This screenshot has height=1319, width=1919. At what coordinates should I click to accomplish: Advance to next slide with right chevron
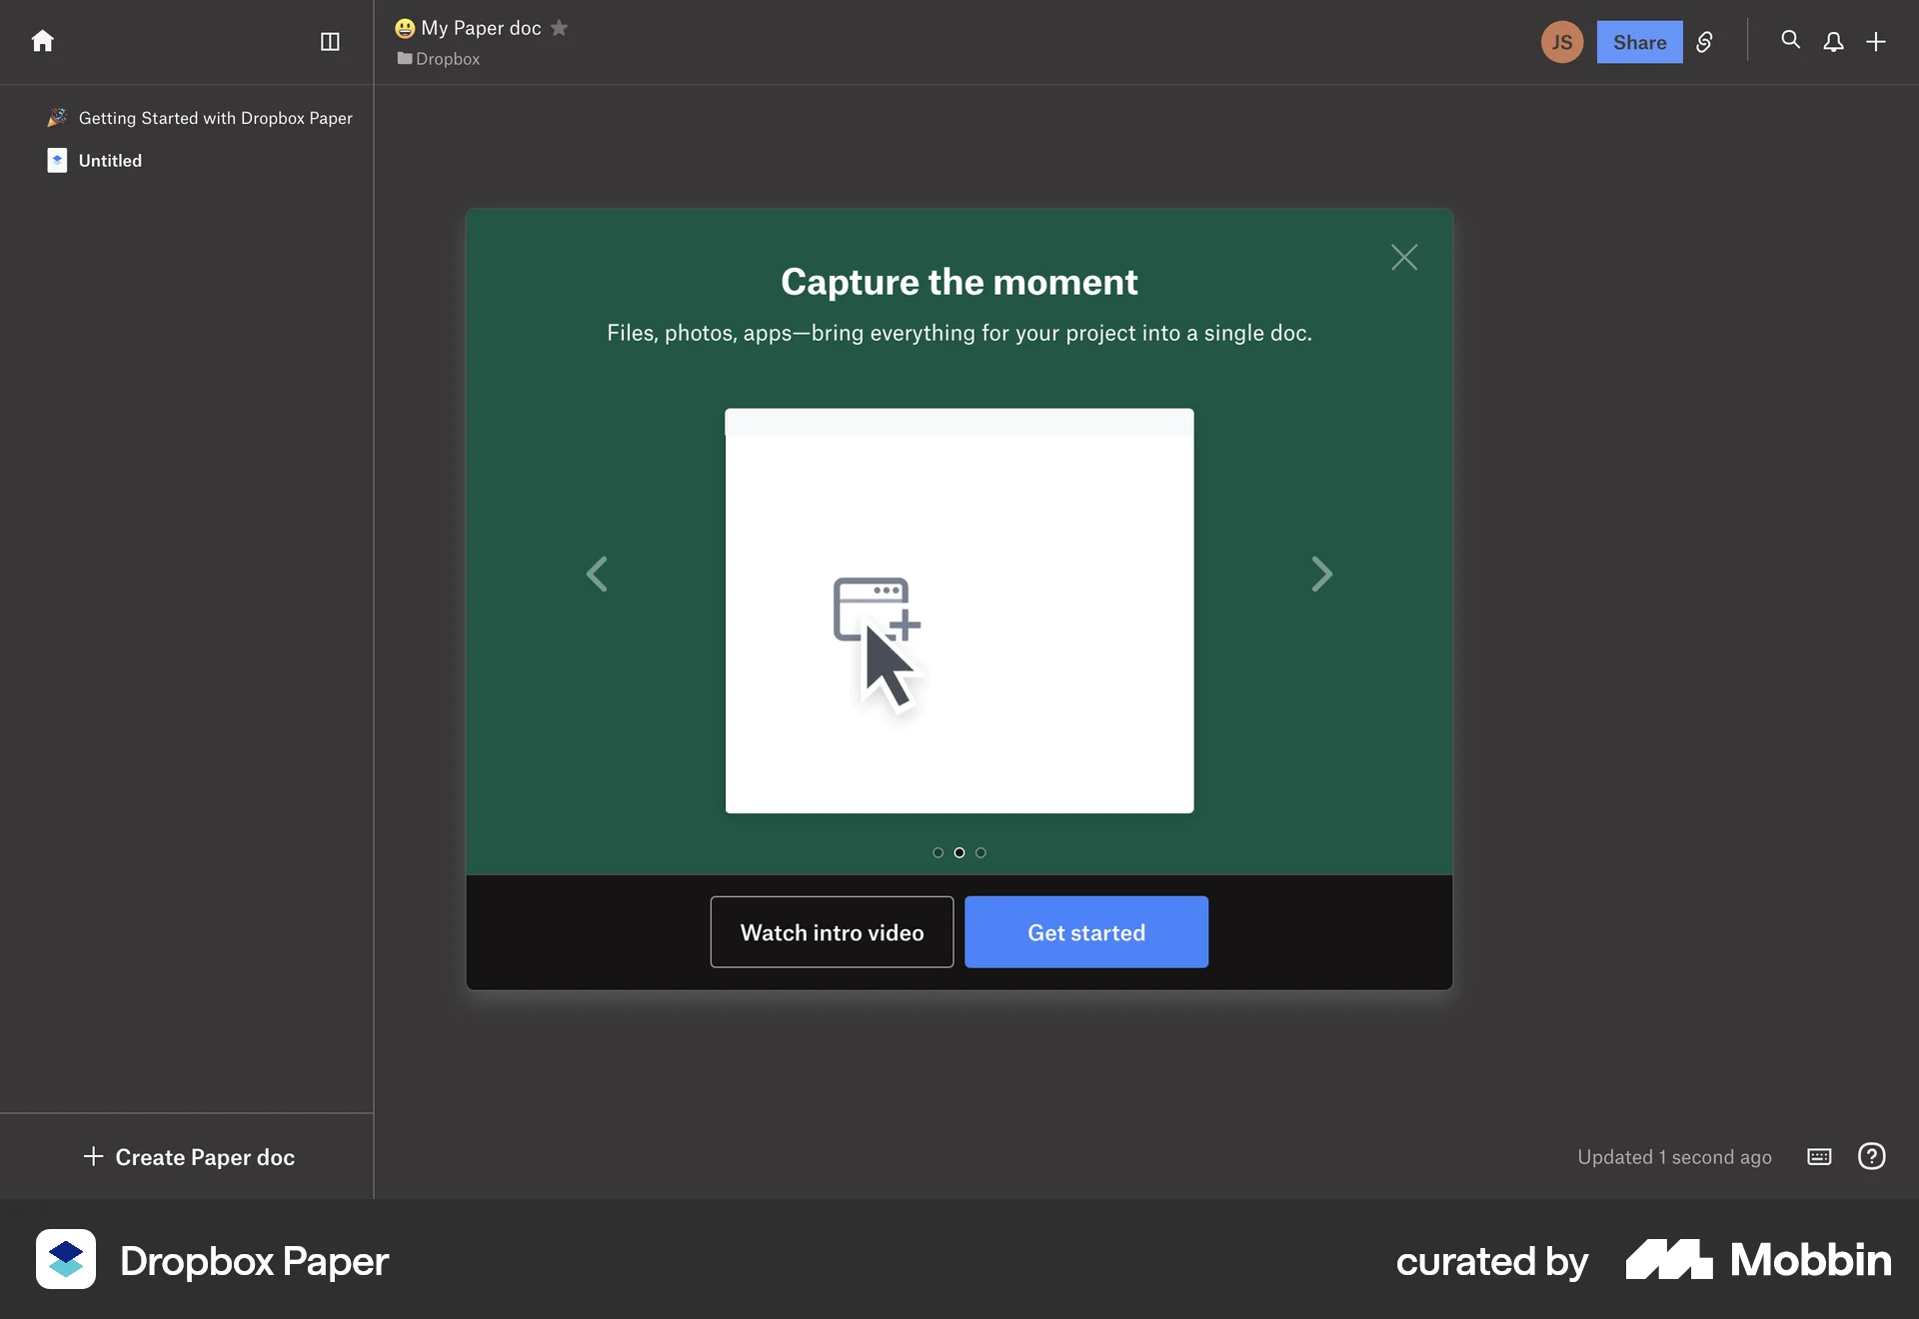click(x=1321, y=574)
